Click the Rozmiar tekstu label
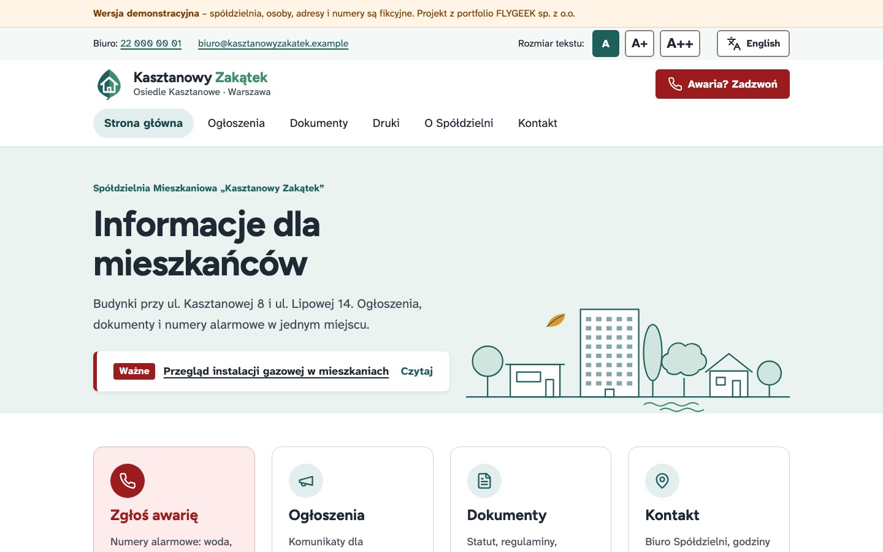This screenshot has width=883, height=552. point(551,44)
